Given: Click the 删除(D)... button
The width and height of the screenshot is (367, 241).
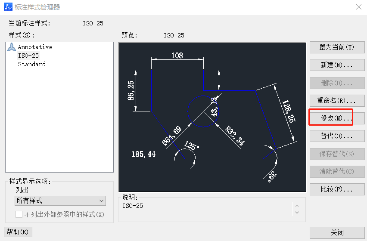Looking at the screenshot, I should (x=337, y=83).
